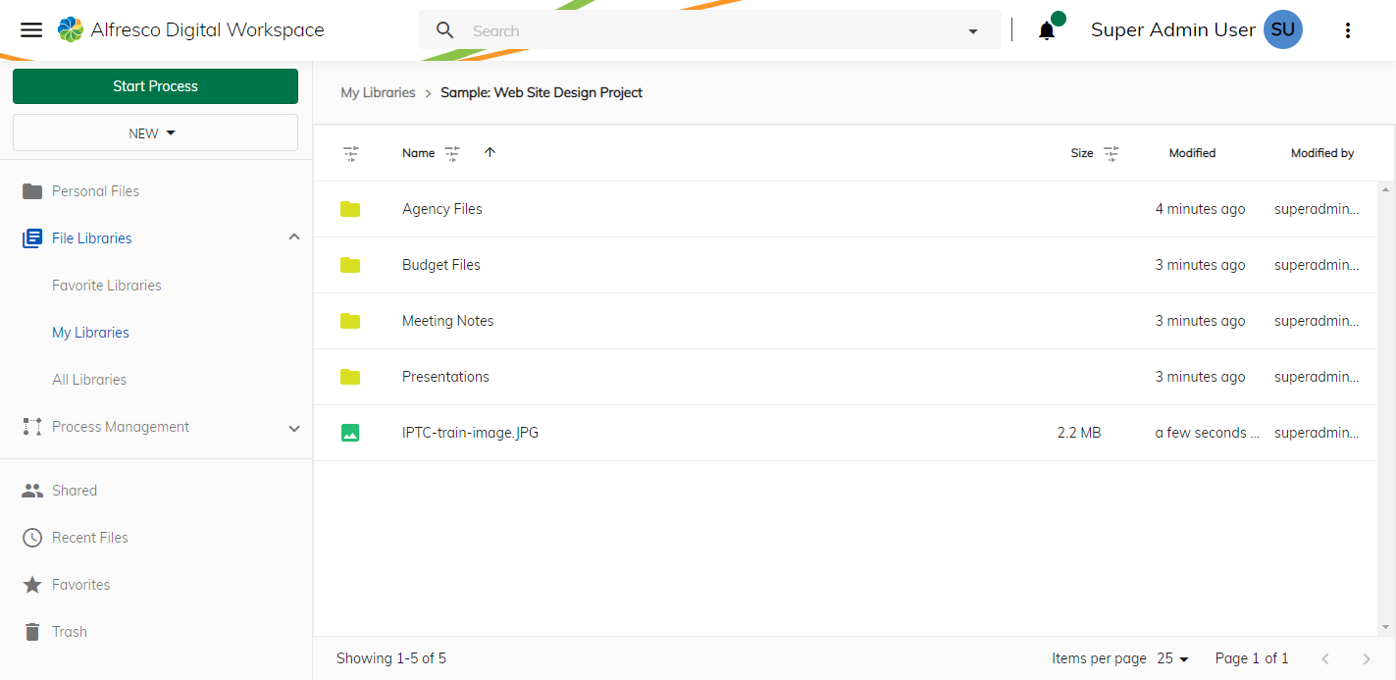
Task: Open the hamburger navigation menu
Action: pos(30,29)
